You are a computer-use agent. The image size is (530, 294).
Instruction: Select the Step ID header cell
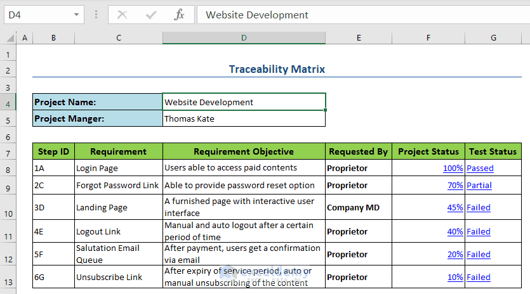[53, 151]
